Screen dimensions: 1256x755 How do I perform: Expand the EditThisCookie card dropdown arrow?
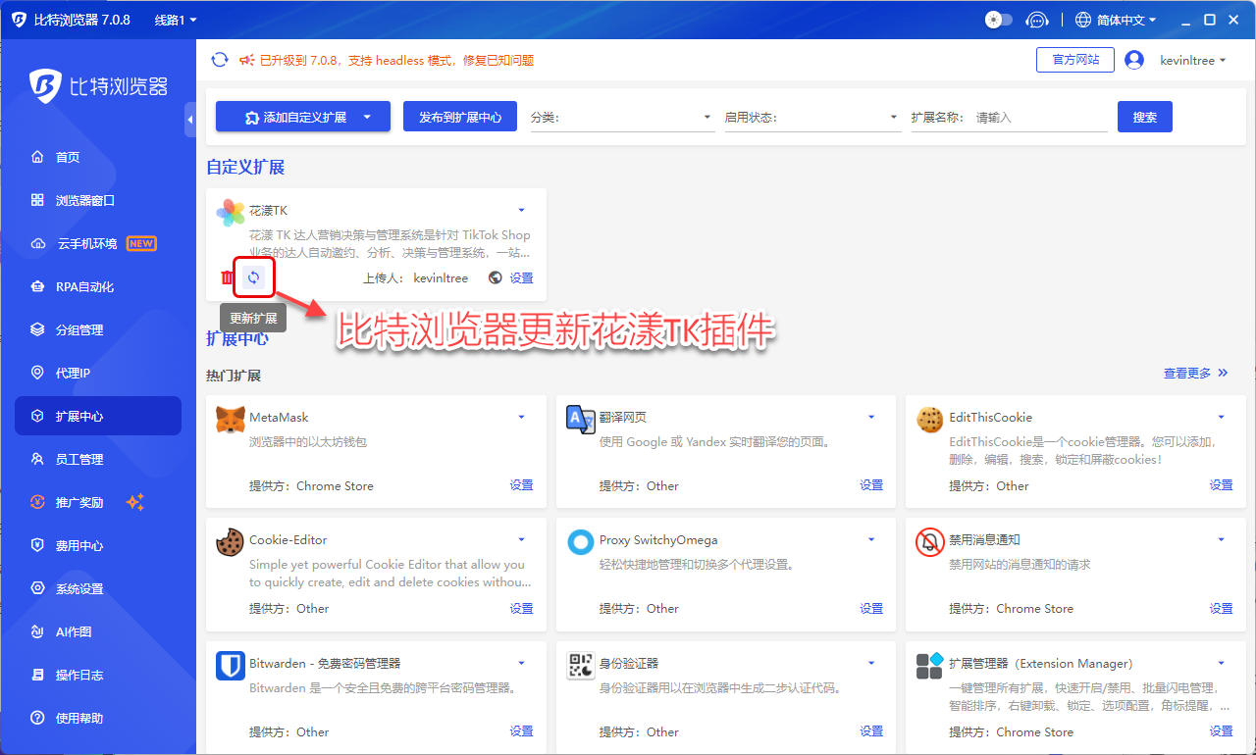point(1221,418)
